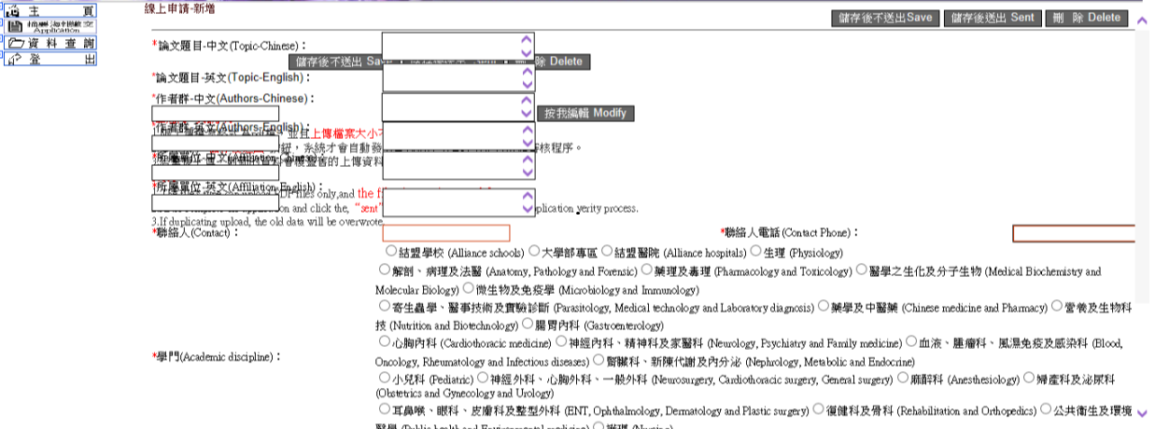Choose the Parasitology, Medical technology radio
This screenshot has height=429, width=1155.
coord(384,305)
